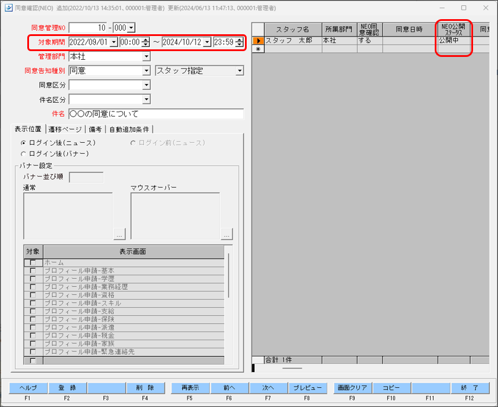Viewport: 498px width, 407px height.
Task: Open the 同意管理NO sub-number dropdown
Action: (x=132, y=28)
